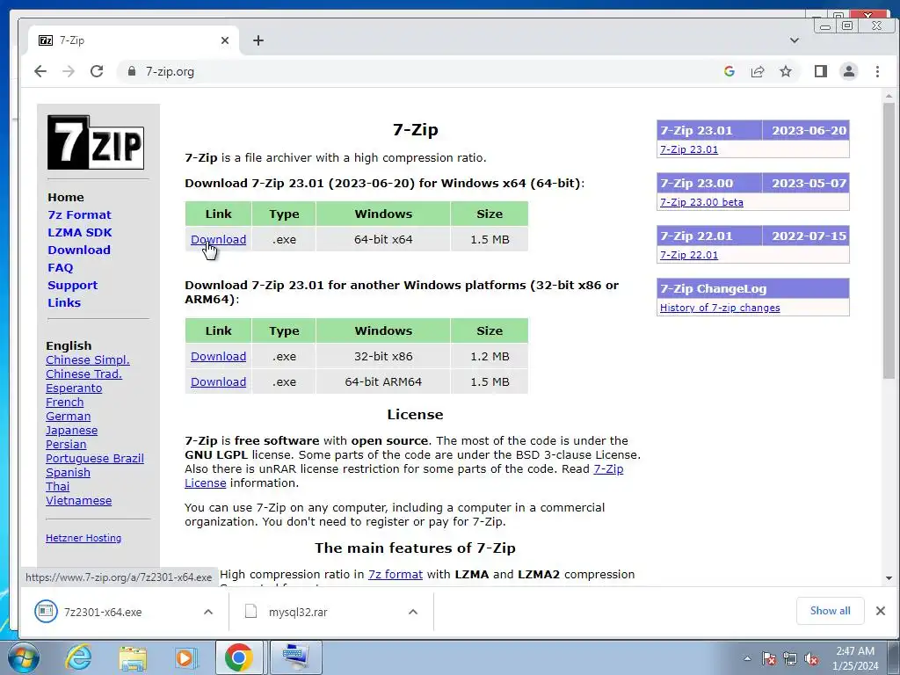Viewport: 900px width, 675px height.
Task: Open the Chrome profile avatar
Action: (x=849, y=71)
